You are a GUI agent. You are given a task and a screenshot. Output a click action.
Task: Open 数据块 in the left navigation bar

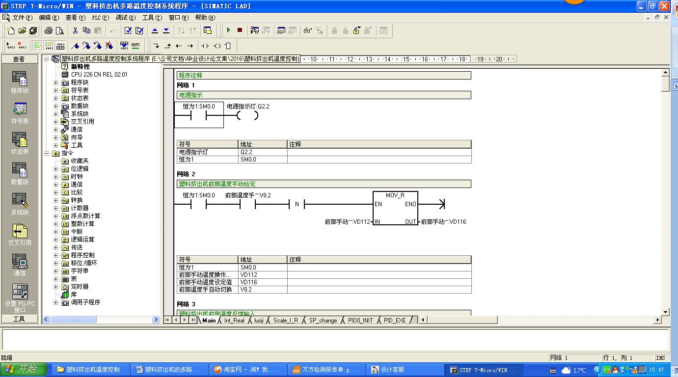coord(20,173)
